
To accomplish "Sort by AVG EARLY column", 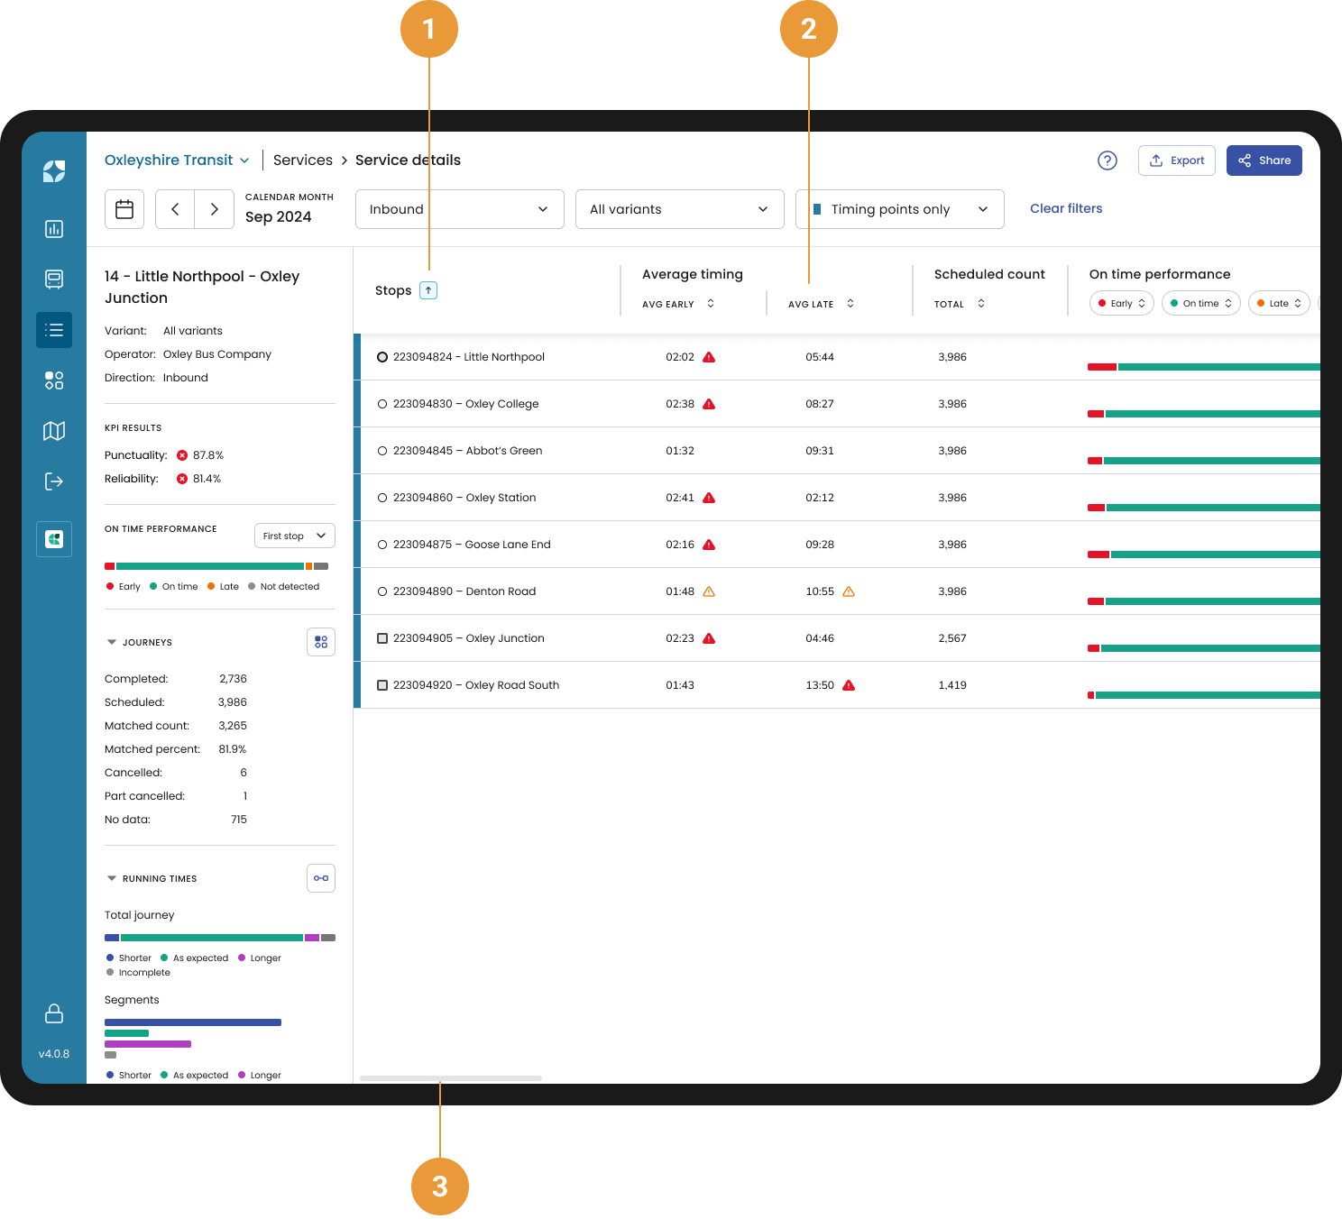I will point(711,304).
